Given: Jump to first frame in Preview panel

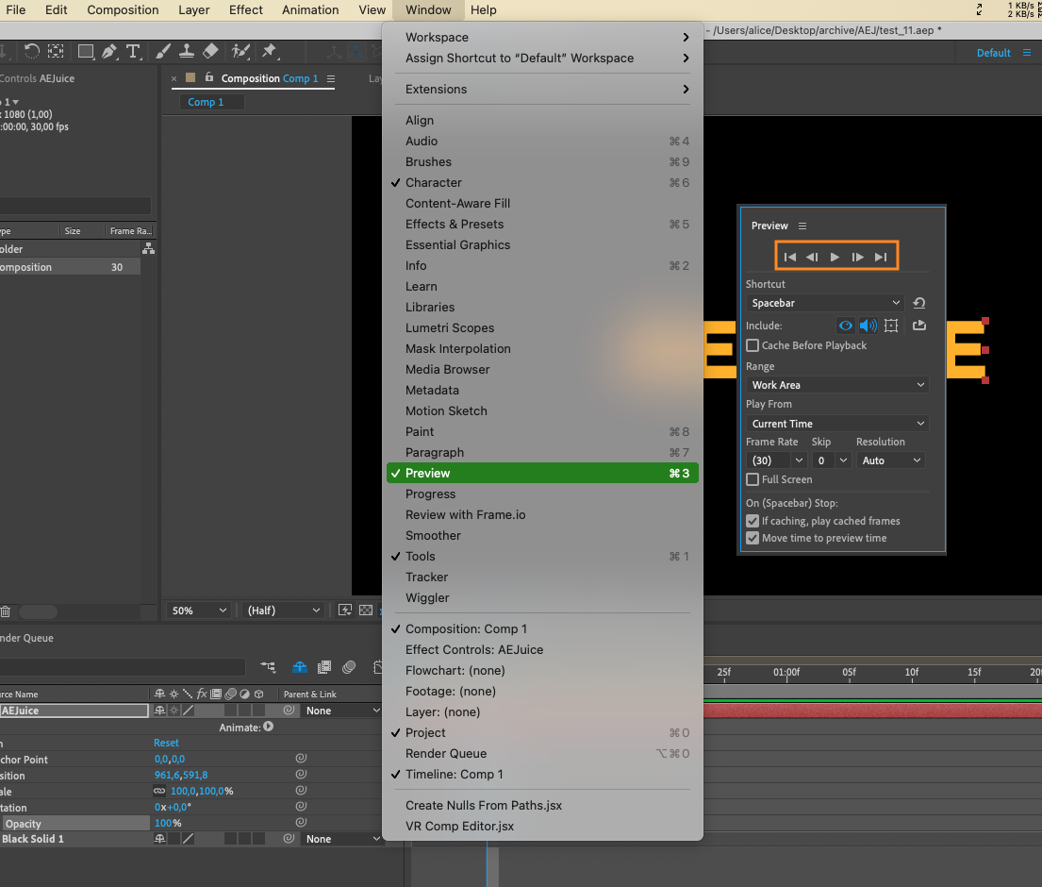Looking at the screenshot, I should (789, 257).
